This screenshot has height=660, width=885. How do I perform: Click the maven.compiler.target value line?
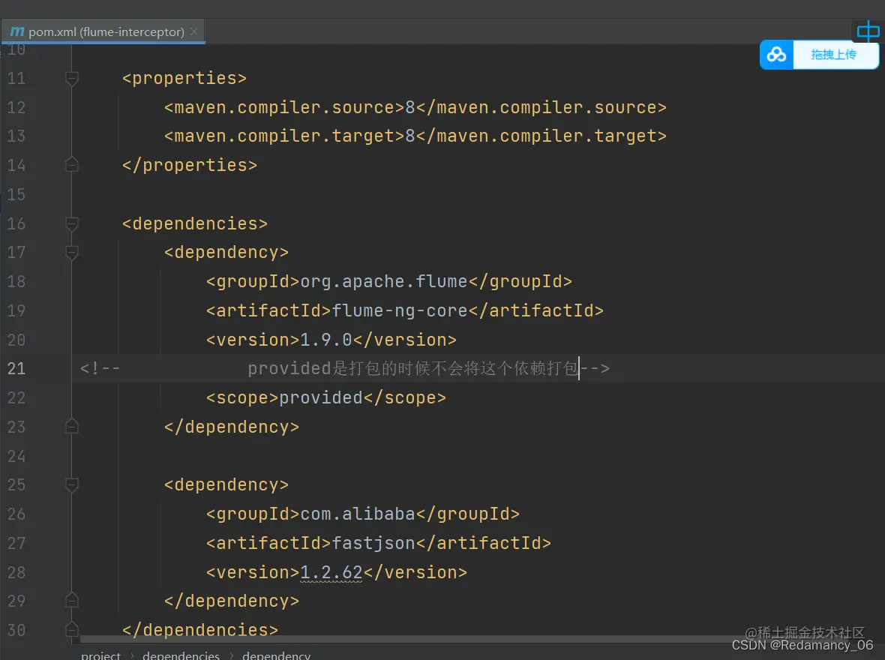click(x=415, y=136)
